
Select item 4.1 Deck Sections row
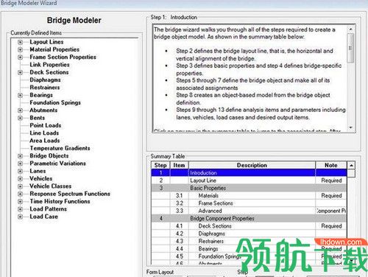pyautogui.click(x=249, y=226)
